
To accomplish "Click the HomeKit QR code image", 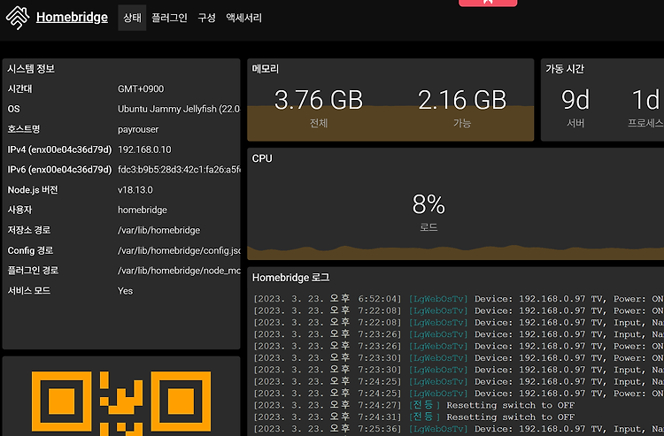I will 121,403.
